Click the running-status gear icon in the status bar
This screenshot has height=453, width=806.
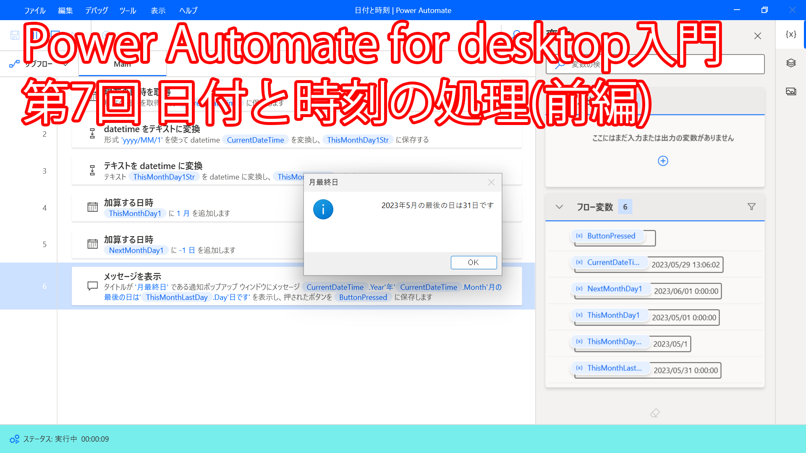14,439
